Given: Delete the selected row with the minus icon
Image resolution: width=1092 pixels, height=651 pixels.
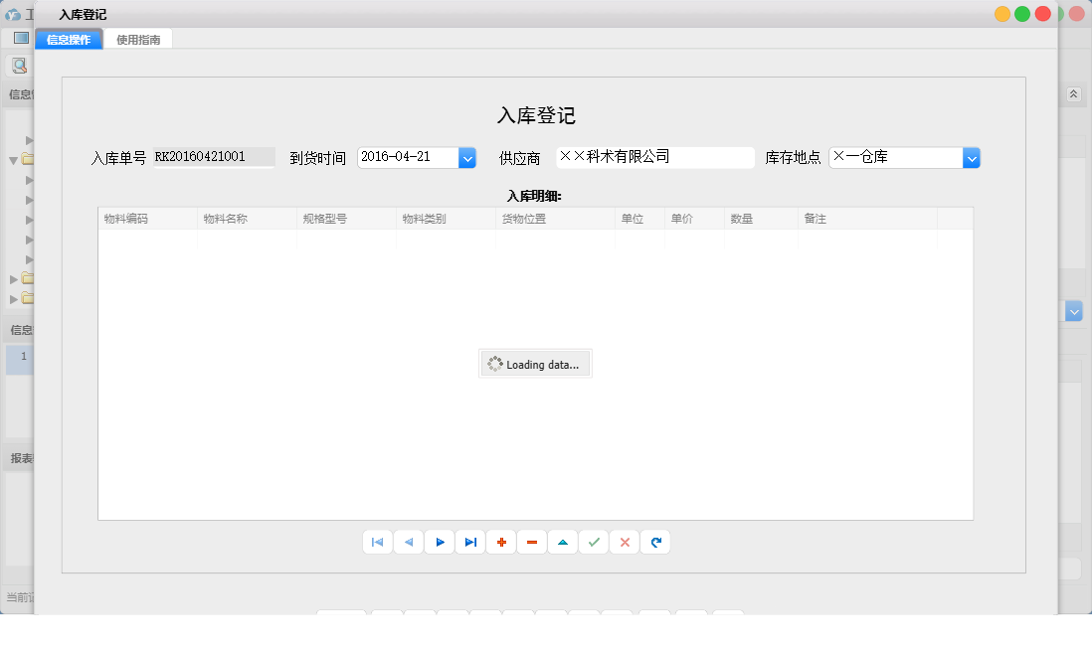Looking at the screenshot, I should (x=532, y=542).
